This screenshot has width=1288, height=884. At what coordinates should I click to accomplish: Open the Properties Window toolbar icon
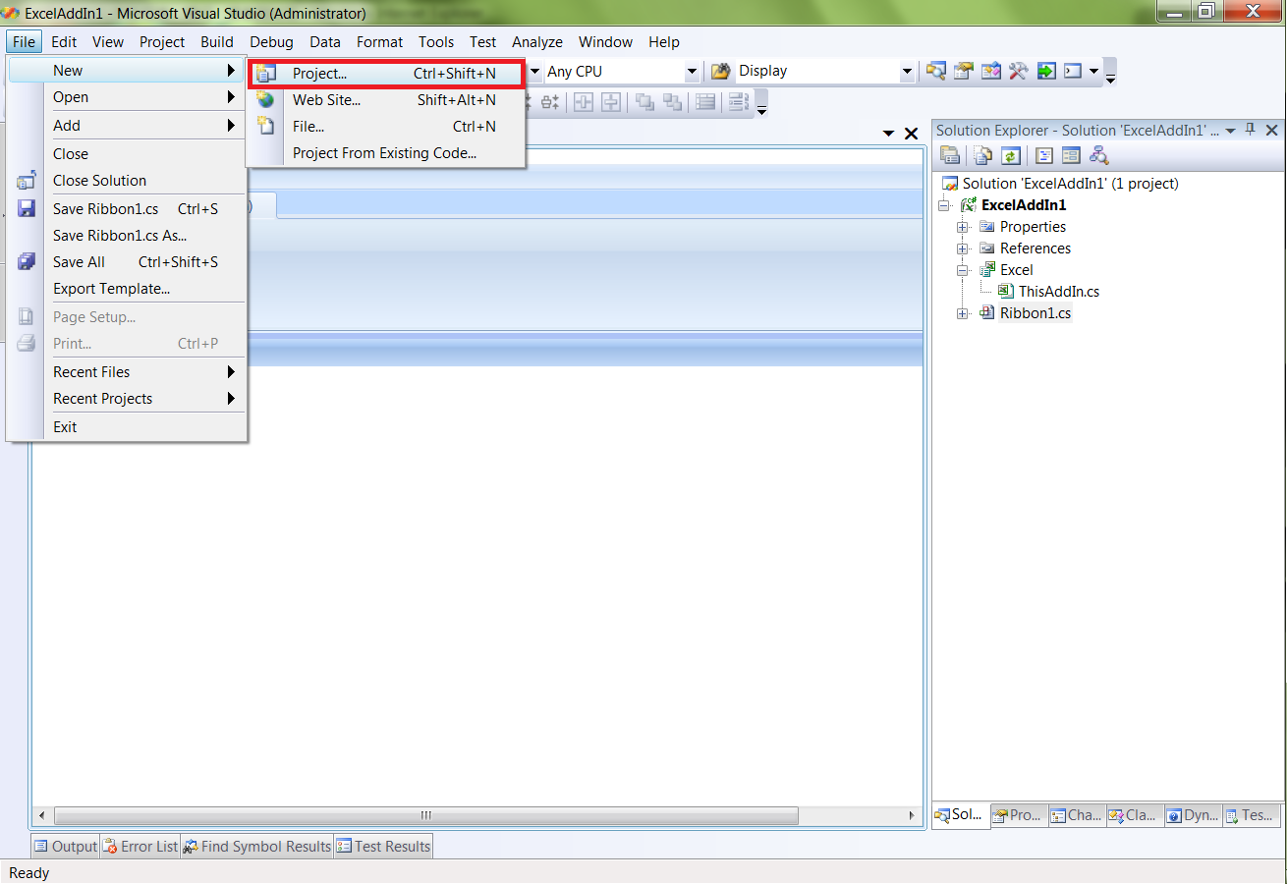coord(964,71)
